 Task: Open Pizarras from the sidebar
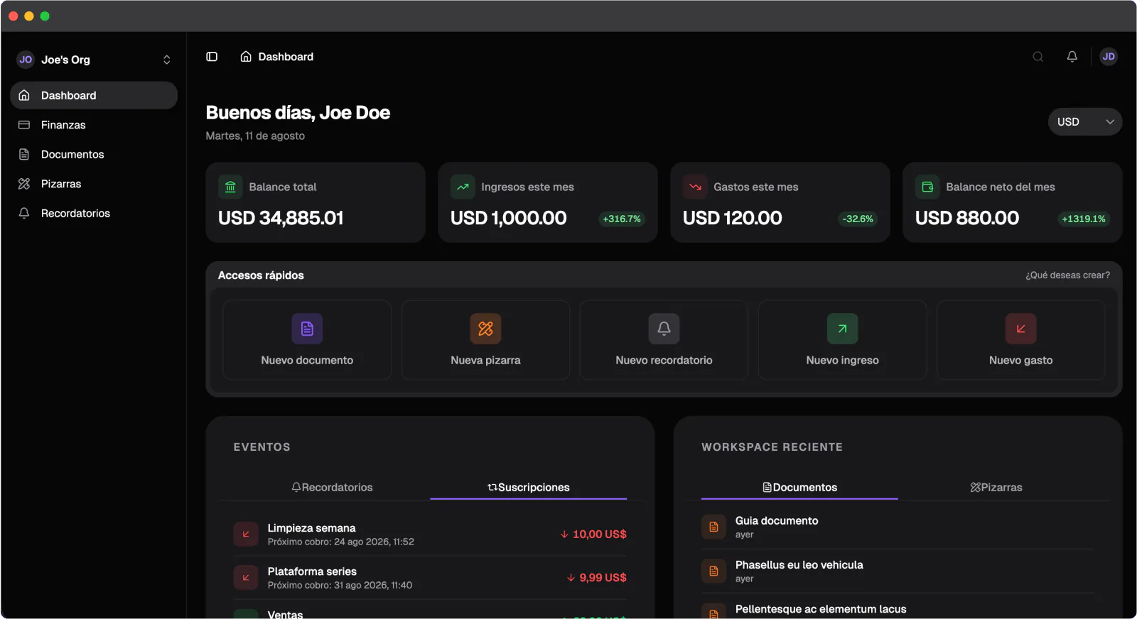[x=94, y=184]
